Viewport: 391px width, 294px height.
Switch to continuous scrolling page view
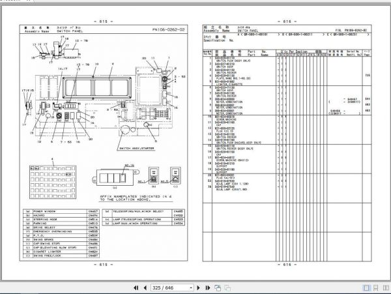(376, 287)
